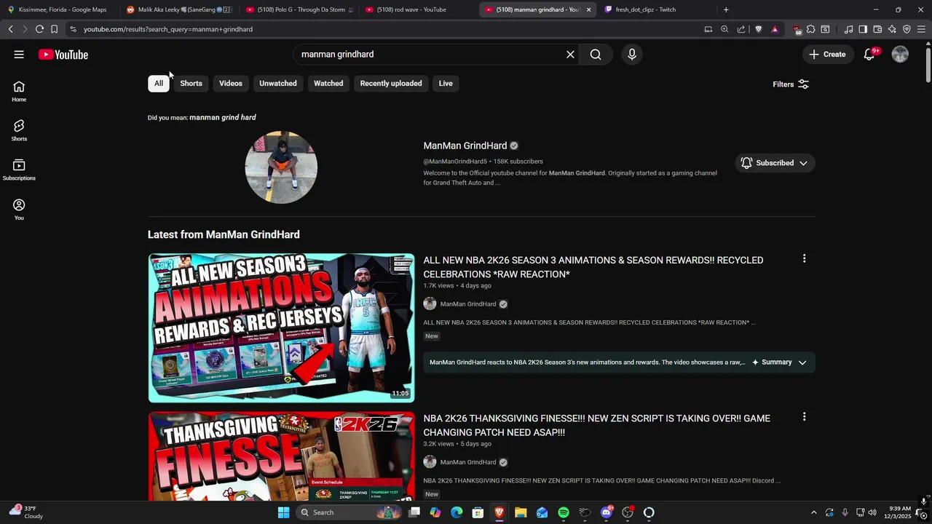The width and height of the screenshot is (932, 524).
Task: Open the Windows Start menu
Action: pos(283,512)
